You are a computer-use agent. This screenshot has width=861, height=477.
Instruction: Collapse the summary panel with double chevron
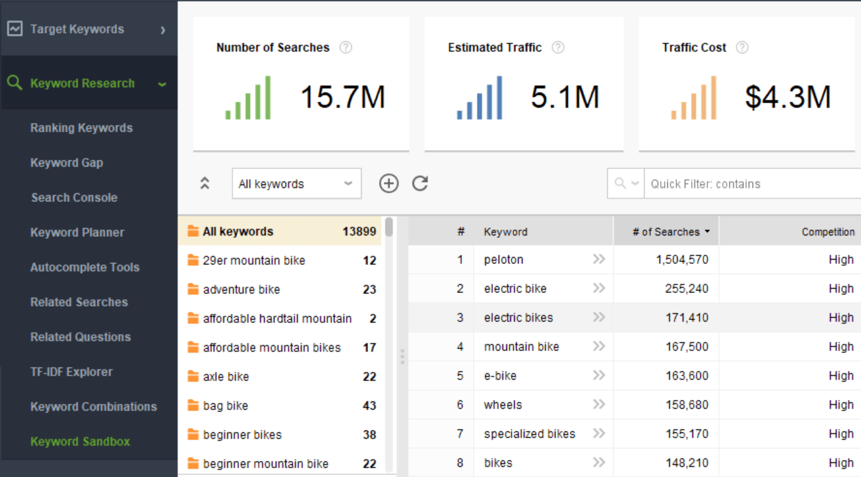pyautogui.click(x=205, y=183)
